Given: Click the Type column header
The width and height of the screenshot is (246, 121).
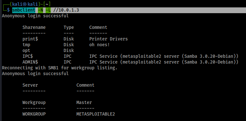Looking at the screenshot, I should pos(69,27).
